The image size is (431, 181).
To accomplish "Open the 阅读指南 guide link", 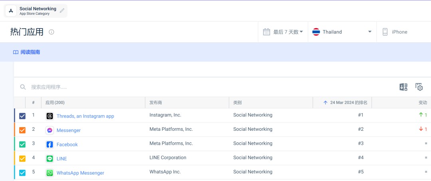I will point(27,52).
